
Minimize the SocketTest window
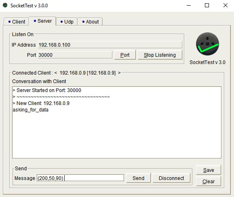pyautogui.click(x=189, y=6)
